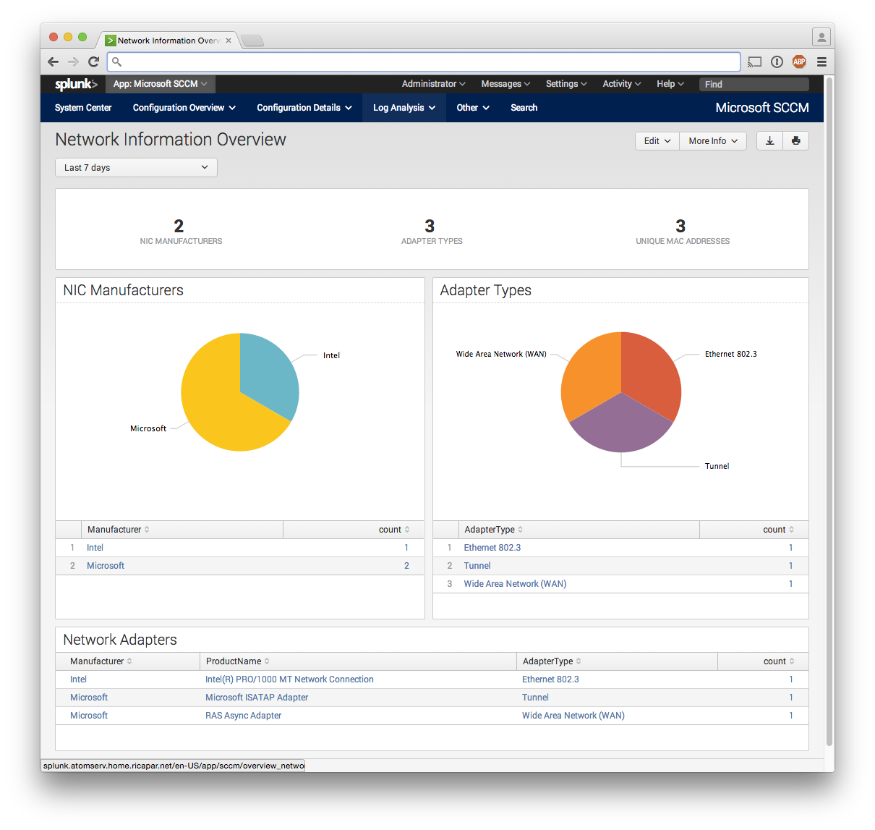Sort Network Adapters table by count
This screenshot has width=875, height=830.
779,661
